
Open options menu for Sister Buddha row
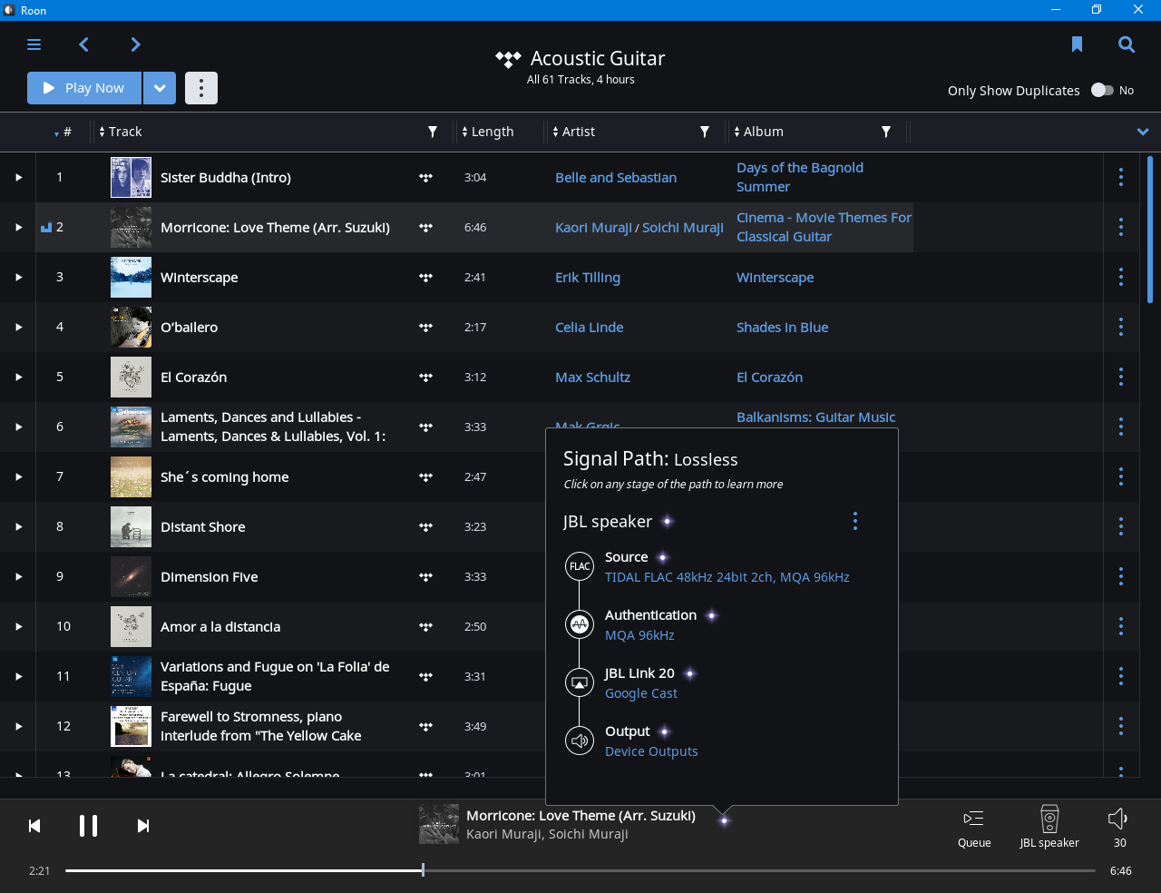(x=1121, y=177)
